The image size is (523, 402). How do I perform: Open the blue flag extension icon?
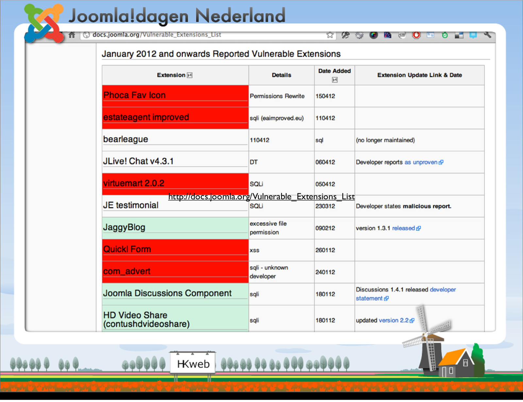click(388, 35)
